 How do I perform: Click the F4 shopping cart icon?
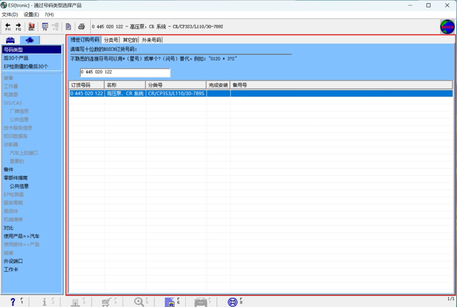point(107,302)
